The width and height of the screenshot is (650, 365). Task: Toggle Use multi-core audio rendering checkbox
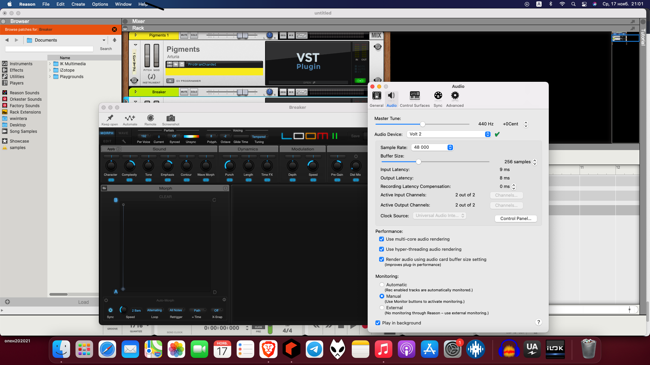tap(382, 239)
